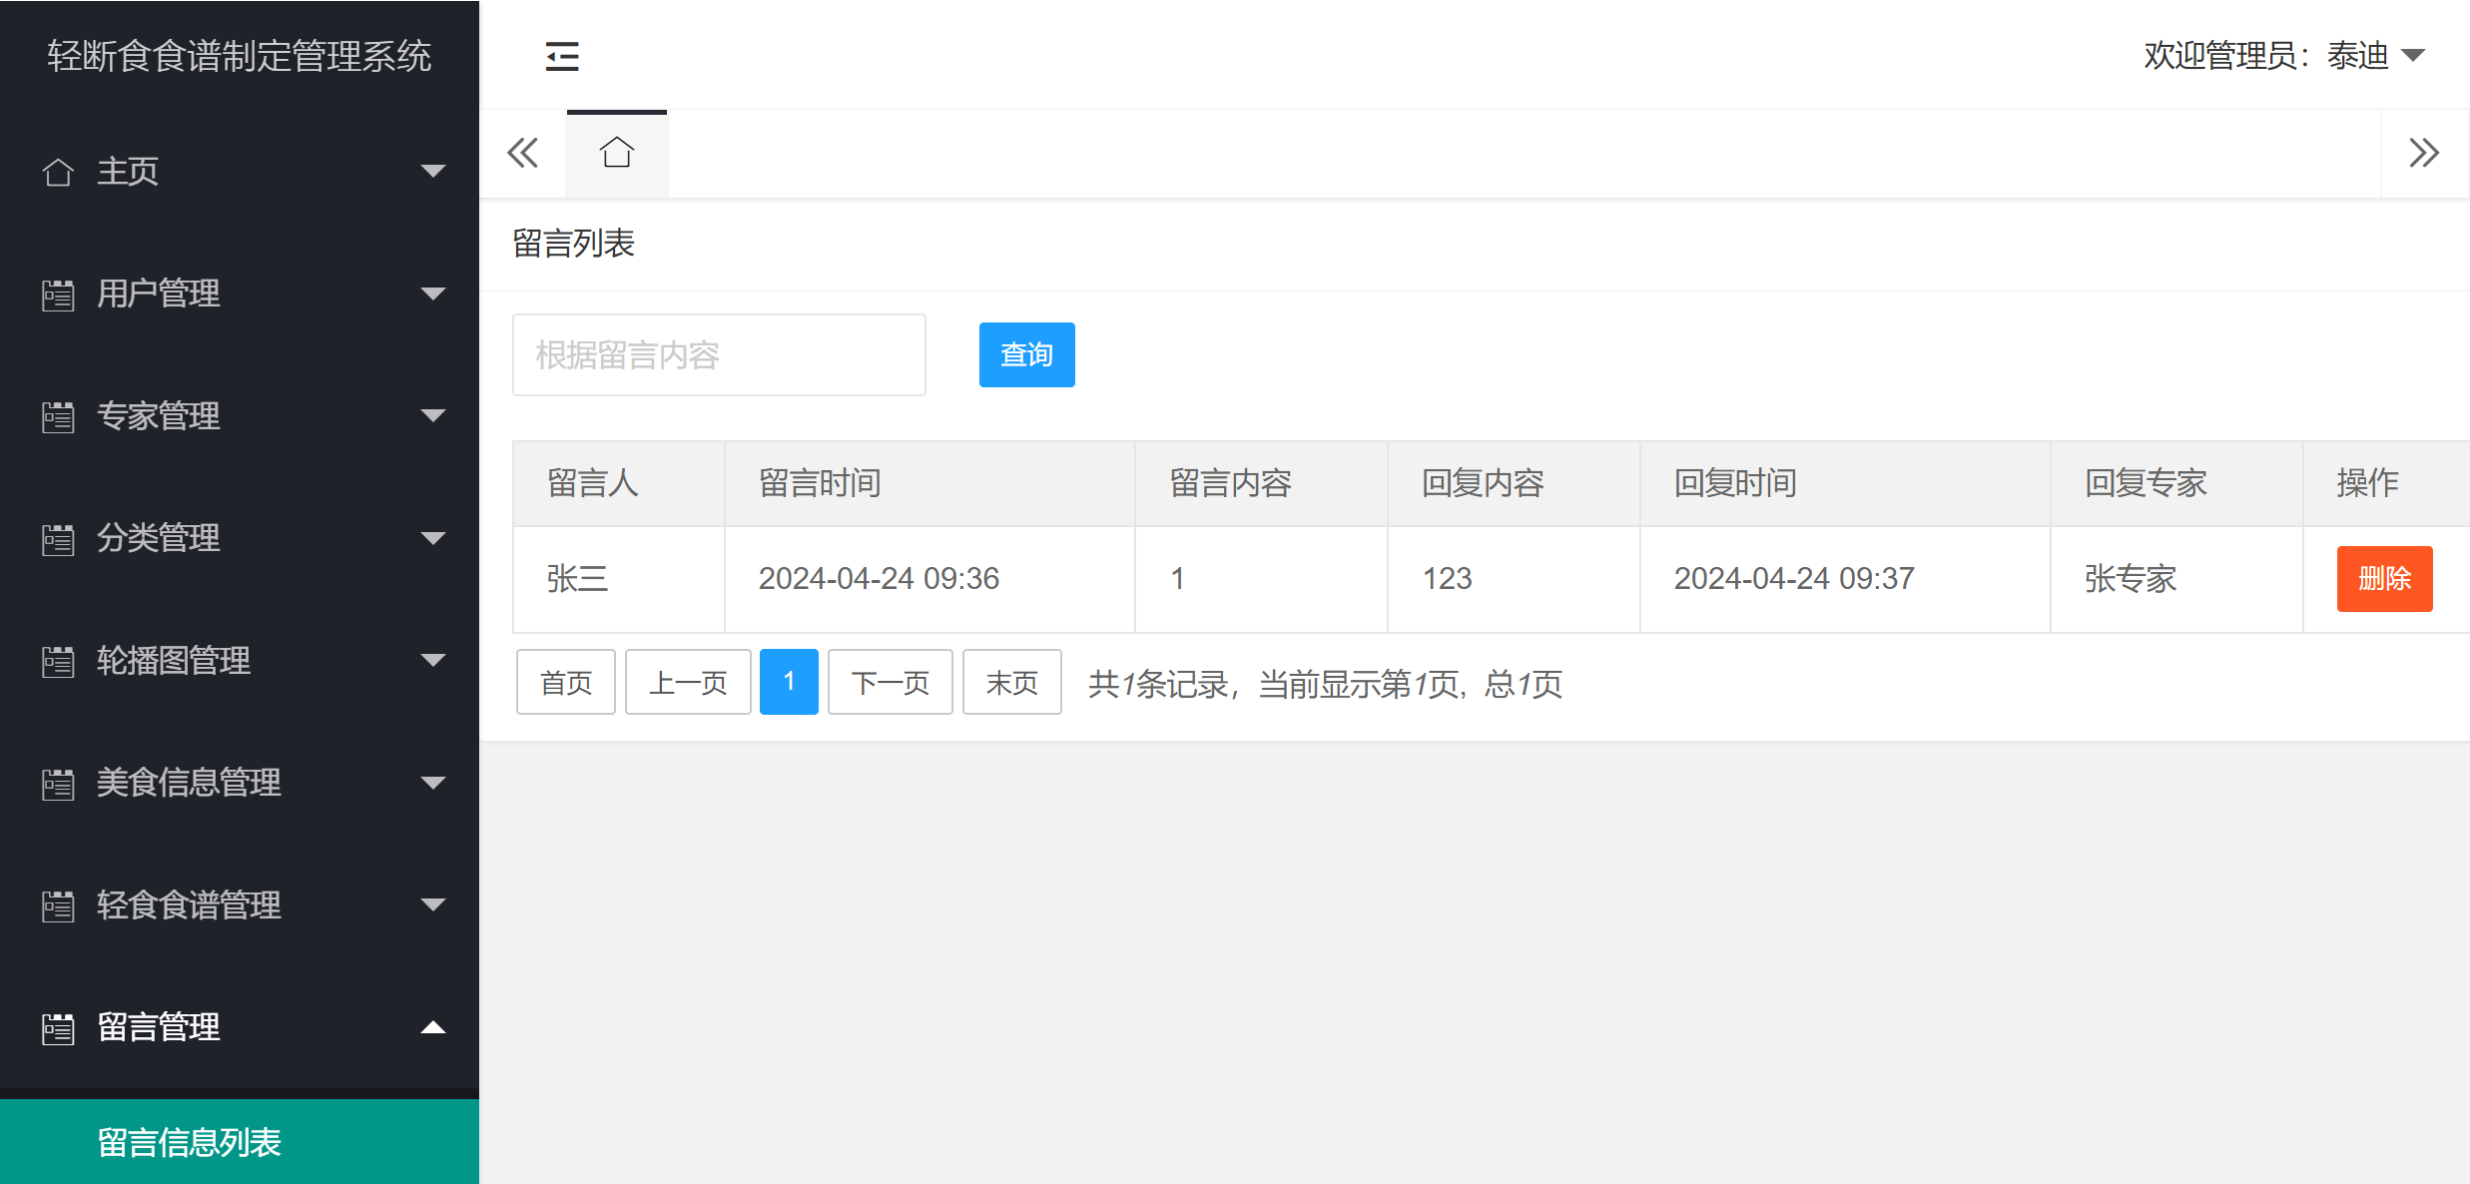
Task: Click the 根据留言内容 search input field
Action: click(x=719, y=354)
